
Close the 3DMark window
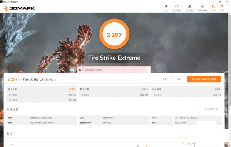tap(227, 2)
